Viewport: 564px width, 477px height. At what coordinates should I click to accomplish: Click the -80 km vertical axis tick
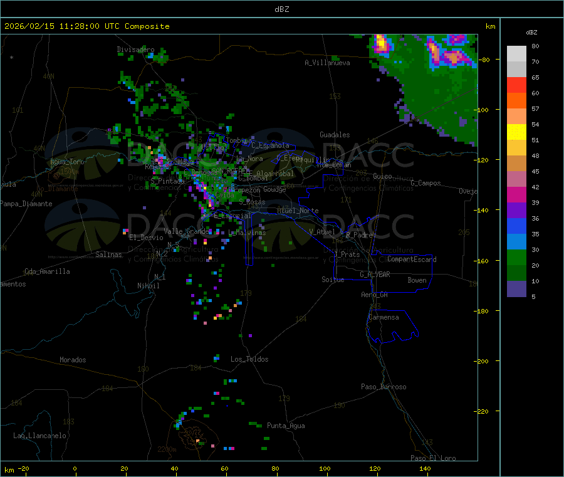click(485, 60)
